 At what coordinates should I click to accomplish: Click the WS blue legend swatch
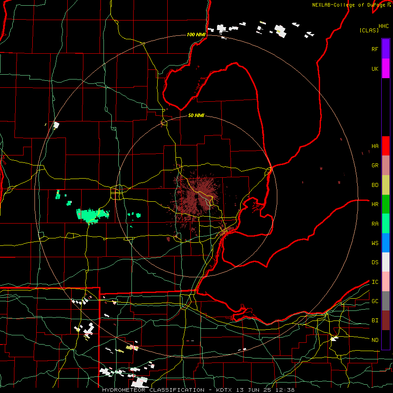click(x=386, y=243)
